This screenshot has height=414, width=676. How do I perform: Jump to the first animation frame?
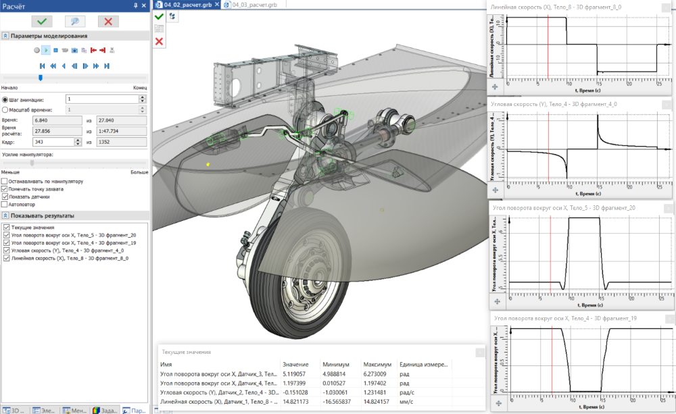[x=43, y=66]
